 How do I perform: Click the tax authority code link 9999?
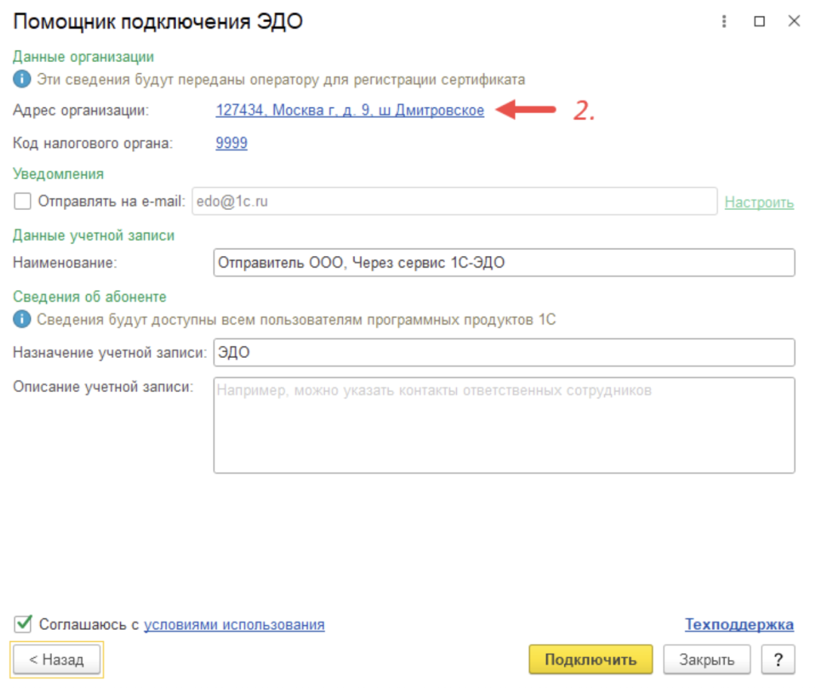pyautogui.click(x=231, y=143)
